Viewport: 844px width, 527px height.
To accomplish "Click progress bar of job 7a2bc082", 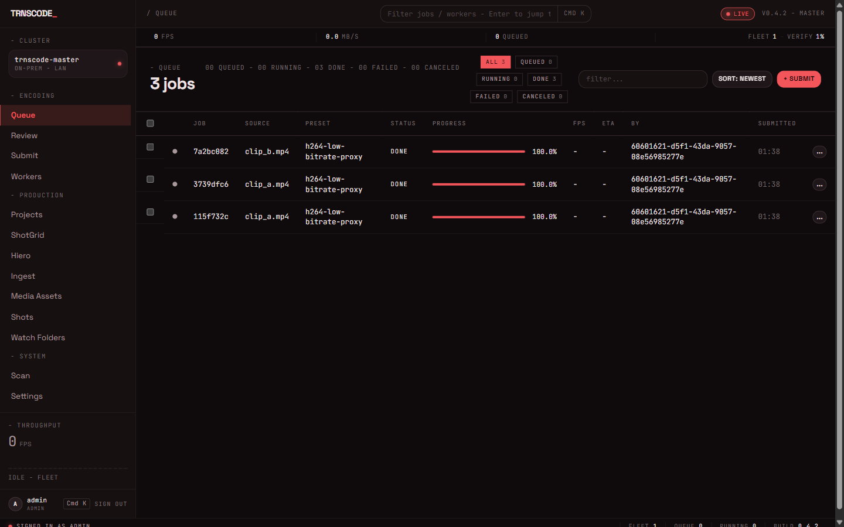I will 478,152.
